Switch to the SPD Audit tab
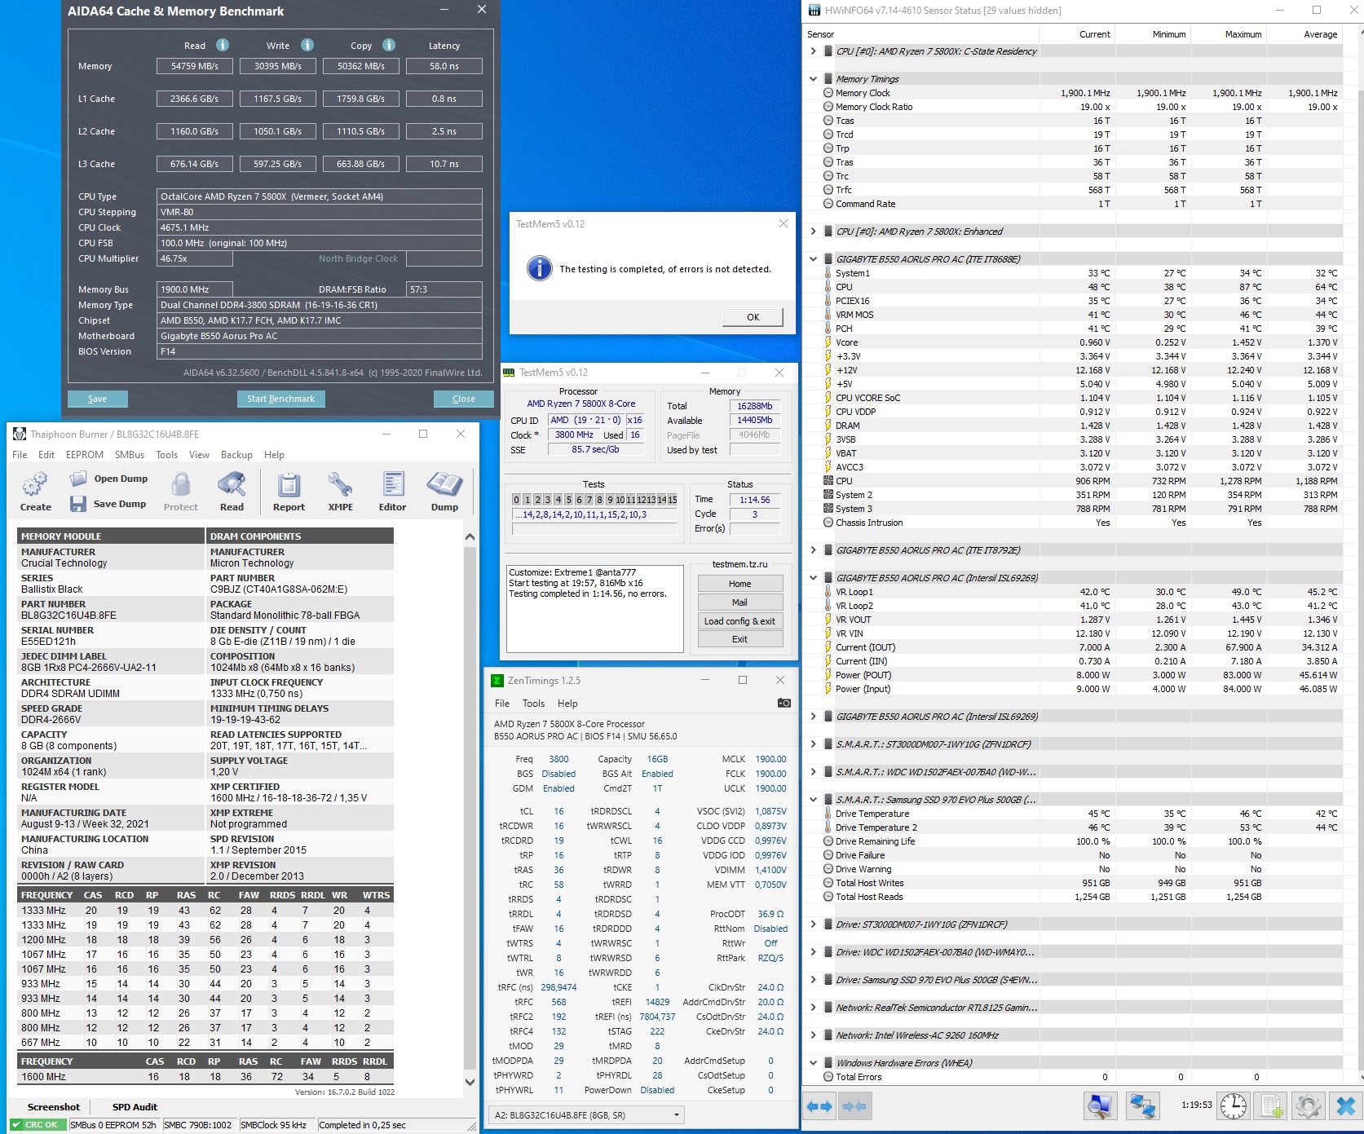Screen dimensions: 1364x1134 pos(135,1107)
